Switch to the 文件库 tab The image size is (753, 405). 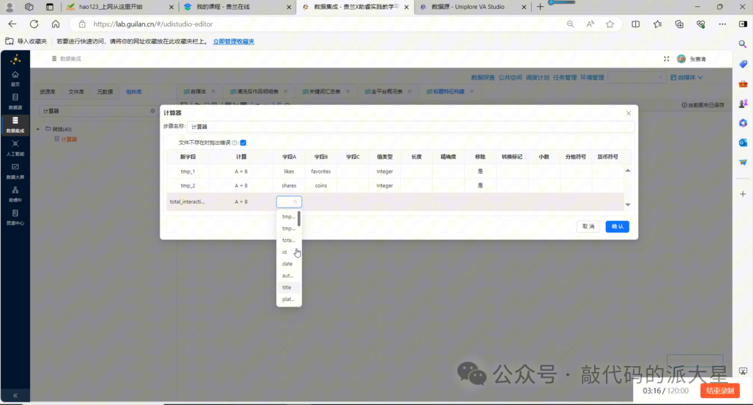pos(76,91)
